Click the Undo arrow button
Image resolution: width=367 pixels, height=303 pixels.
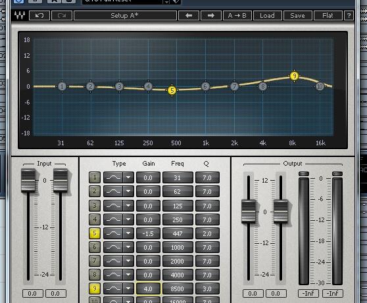point(39,16)
